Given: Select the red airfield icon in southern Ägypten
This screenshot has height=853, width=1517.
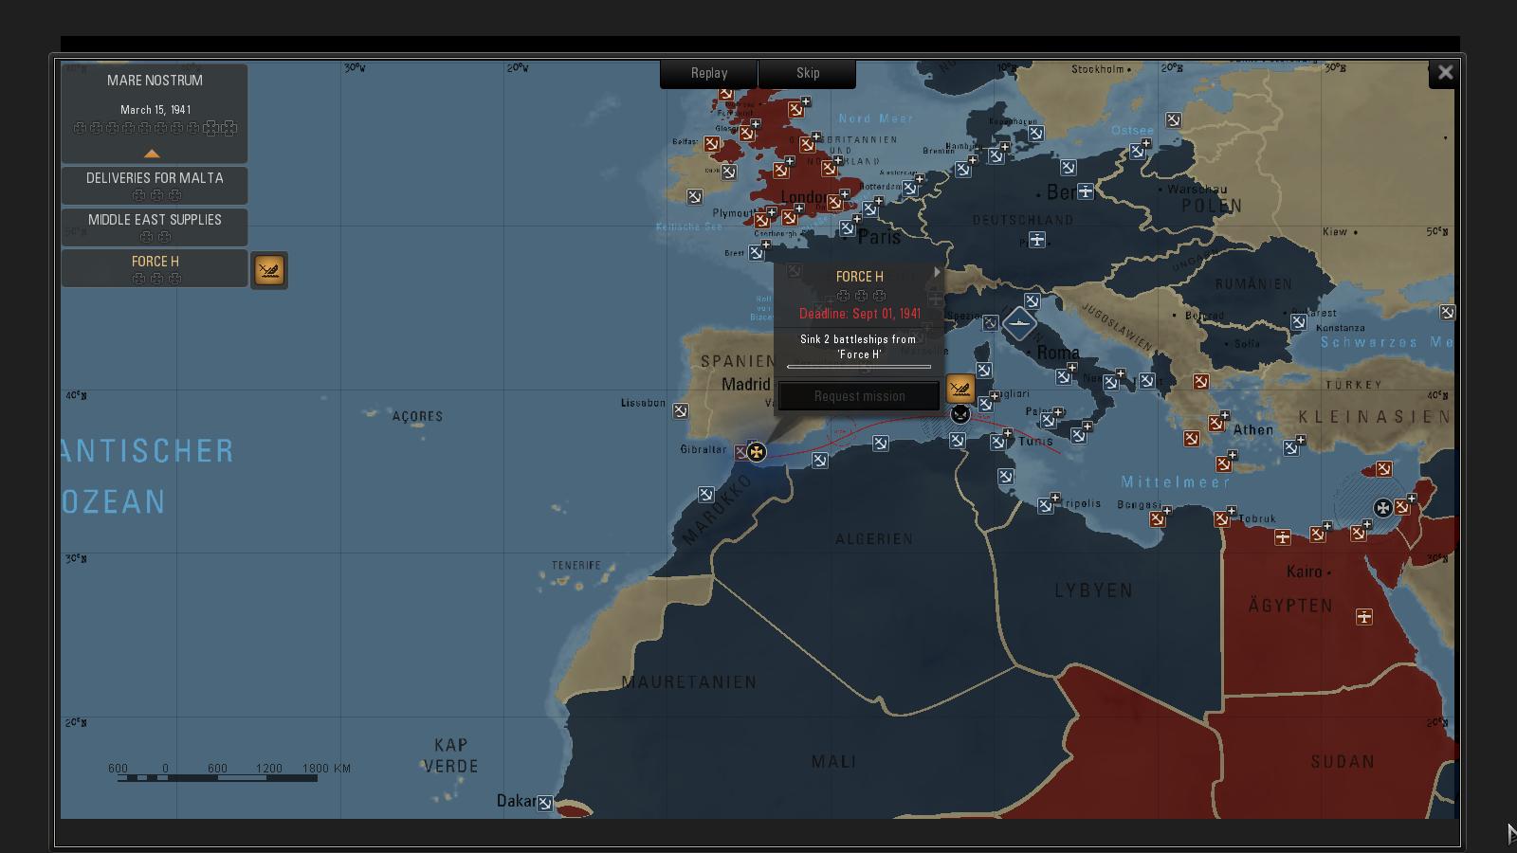Looking at the screenshot, I should point(1363,617).
